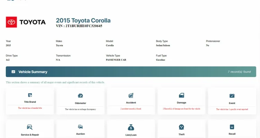Viewport: 260px width, 138px height.
Task: Click the Odometer card label
Action: point(80,103)
